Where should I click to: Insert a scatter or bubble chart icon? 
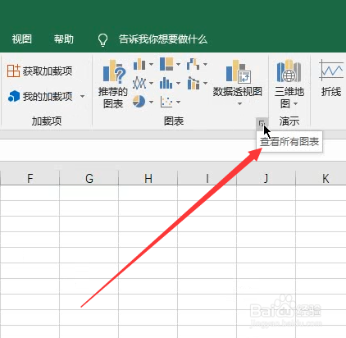(166, 102)
